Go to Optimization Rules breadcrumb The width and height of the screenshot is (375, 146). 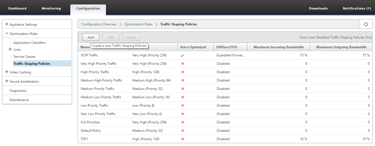(138, 24)
